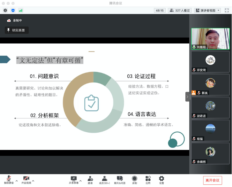Image resolution: width=232 pixels, height=187 pixels.
Task: Open 设置 settings gear
Action: [161, 180]
